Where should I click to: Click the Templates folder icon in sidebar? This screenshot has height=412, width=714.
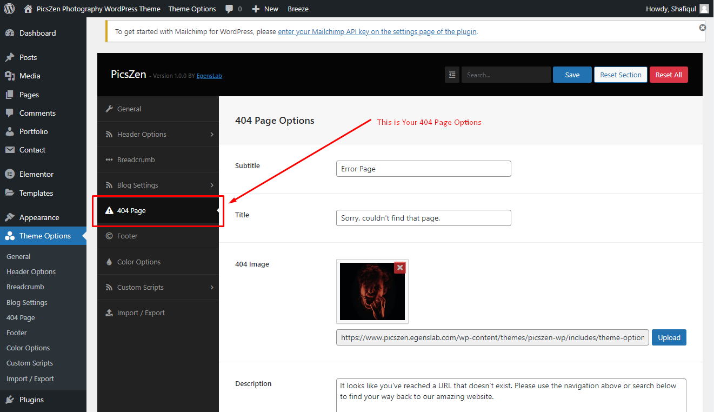pos(10,193)
